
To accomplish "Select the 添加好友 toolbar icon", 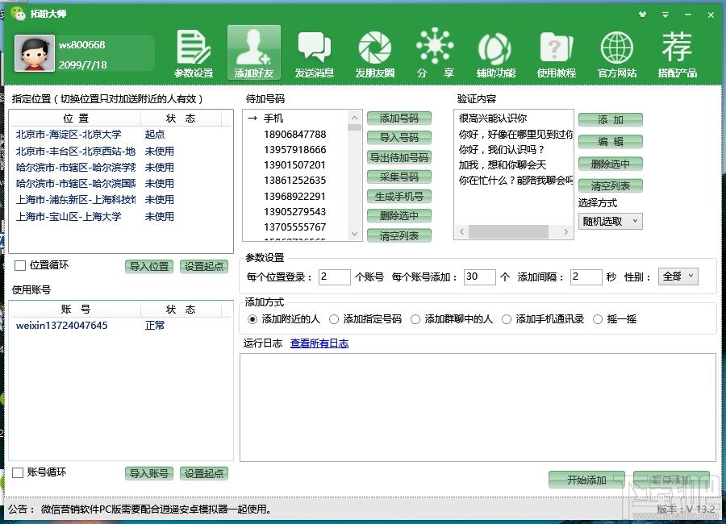I will click(x=254, y=52).
